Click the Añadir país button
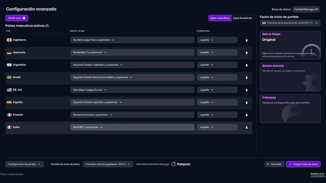 pyautogui.click(x=17, y=18)
